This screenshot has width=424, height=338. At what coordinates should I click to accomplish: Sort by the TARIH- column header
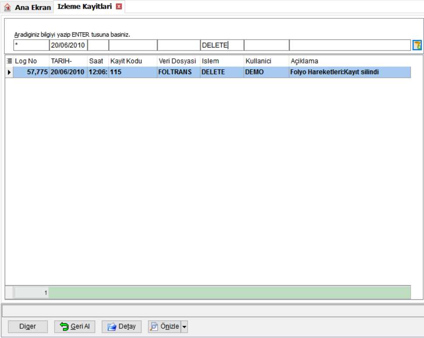coord(68,61)
